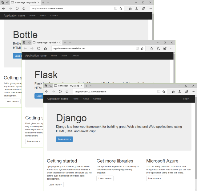Expand tab preview chevron in Django window
The width and height of the screenshot is (197, 191).
point(91,86)
